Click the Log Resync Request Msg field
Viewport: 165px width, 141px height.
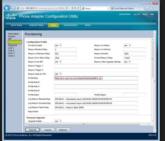[96, 99]
